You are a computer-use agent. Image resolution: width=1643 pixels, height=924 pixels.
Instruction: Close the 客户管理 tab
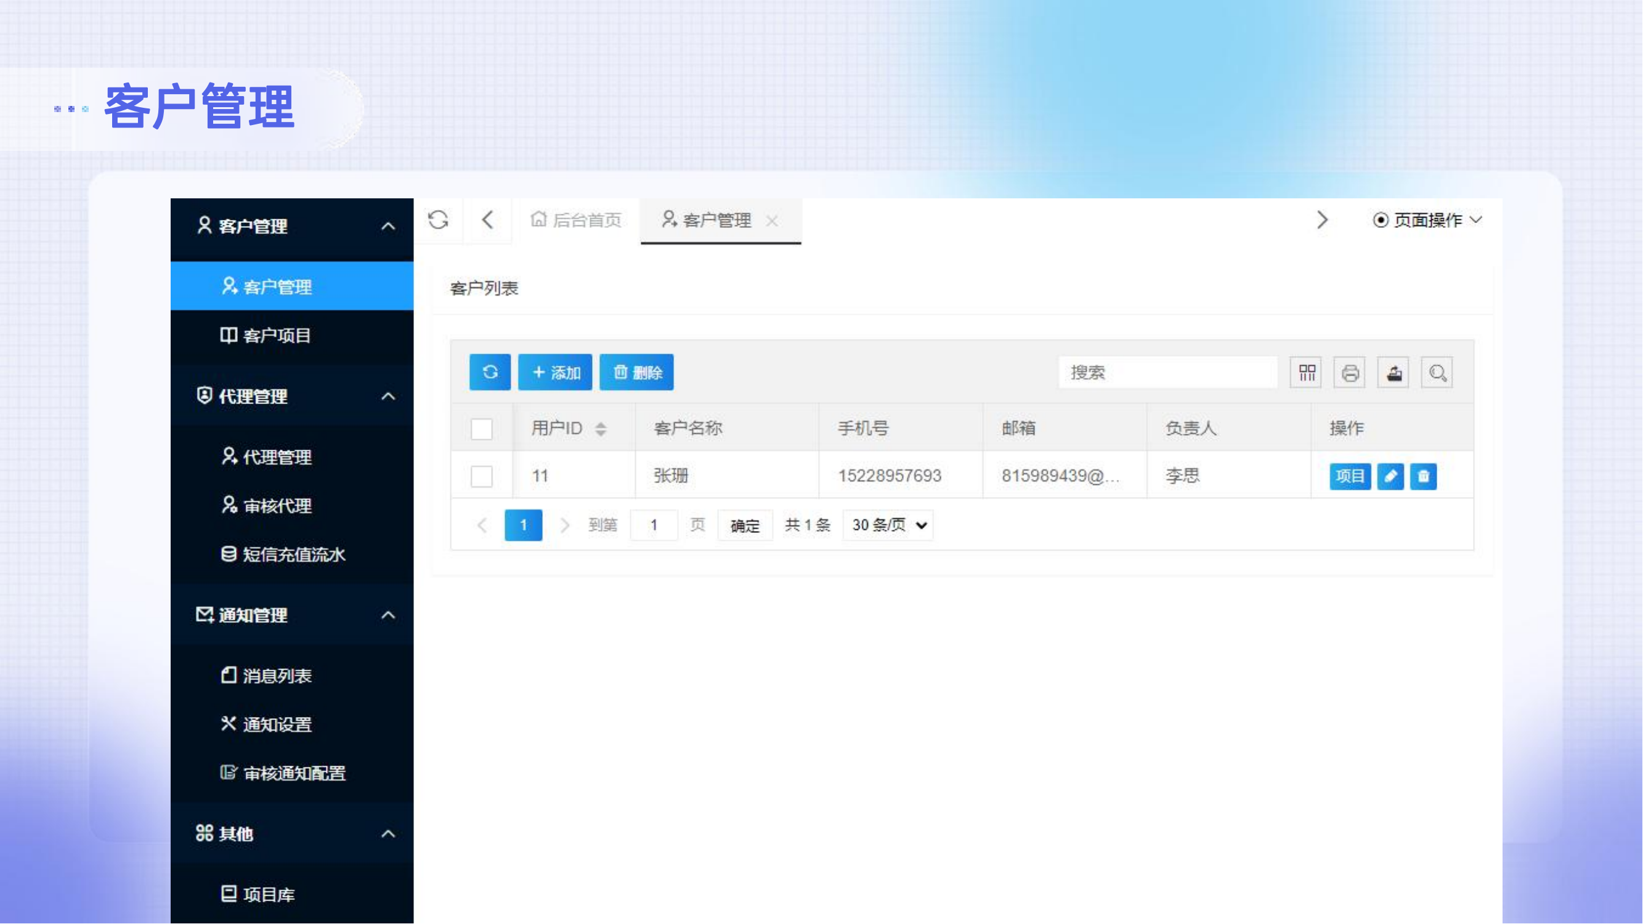772,221
